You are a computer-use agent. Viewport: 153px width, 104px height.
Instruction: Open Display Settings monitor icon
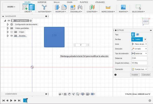click(x=83, y=94)
